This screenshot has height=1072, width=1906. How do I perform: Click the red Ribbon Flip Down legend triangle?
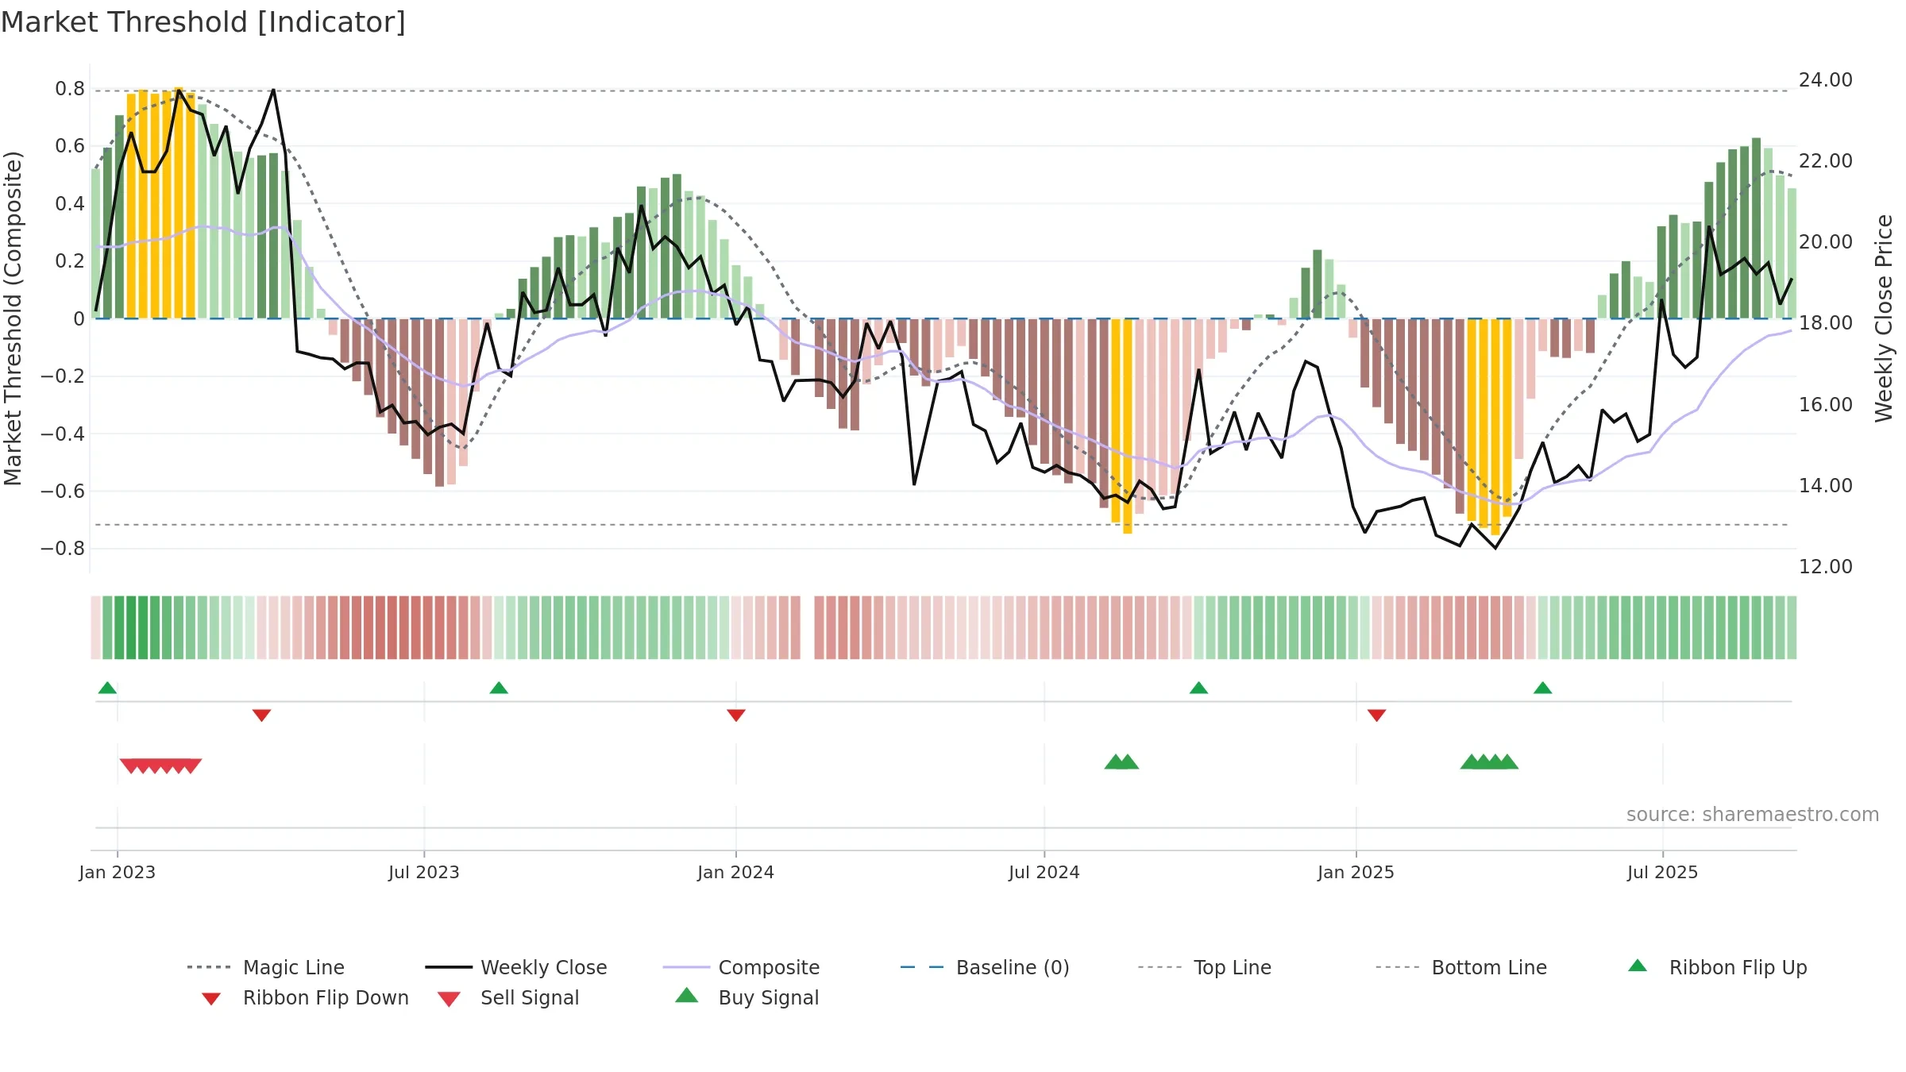click(211, 999)
